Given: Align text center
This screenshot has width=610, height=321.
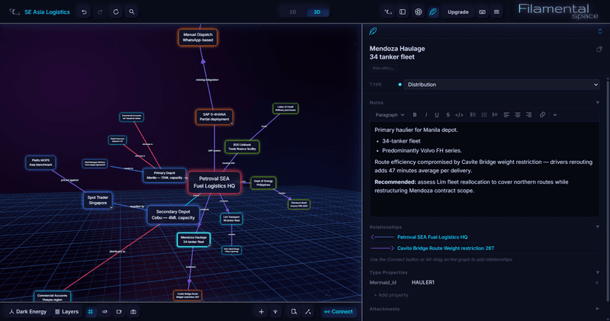Looking at the screenshot, I should 518,115.
